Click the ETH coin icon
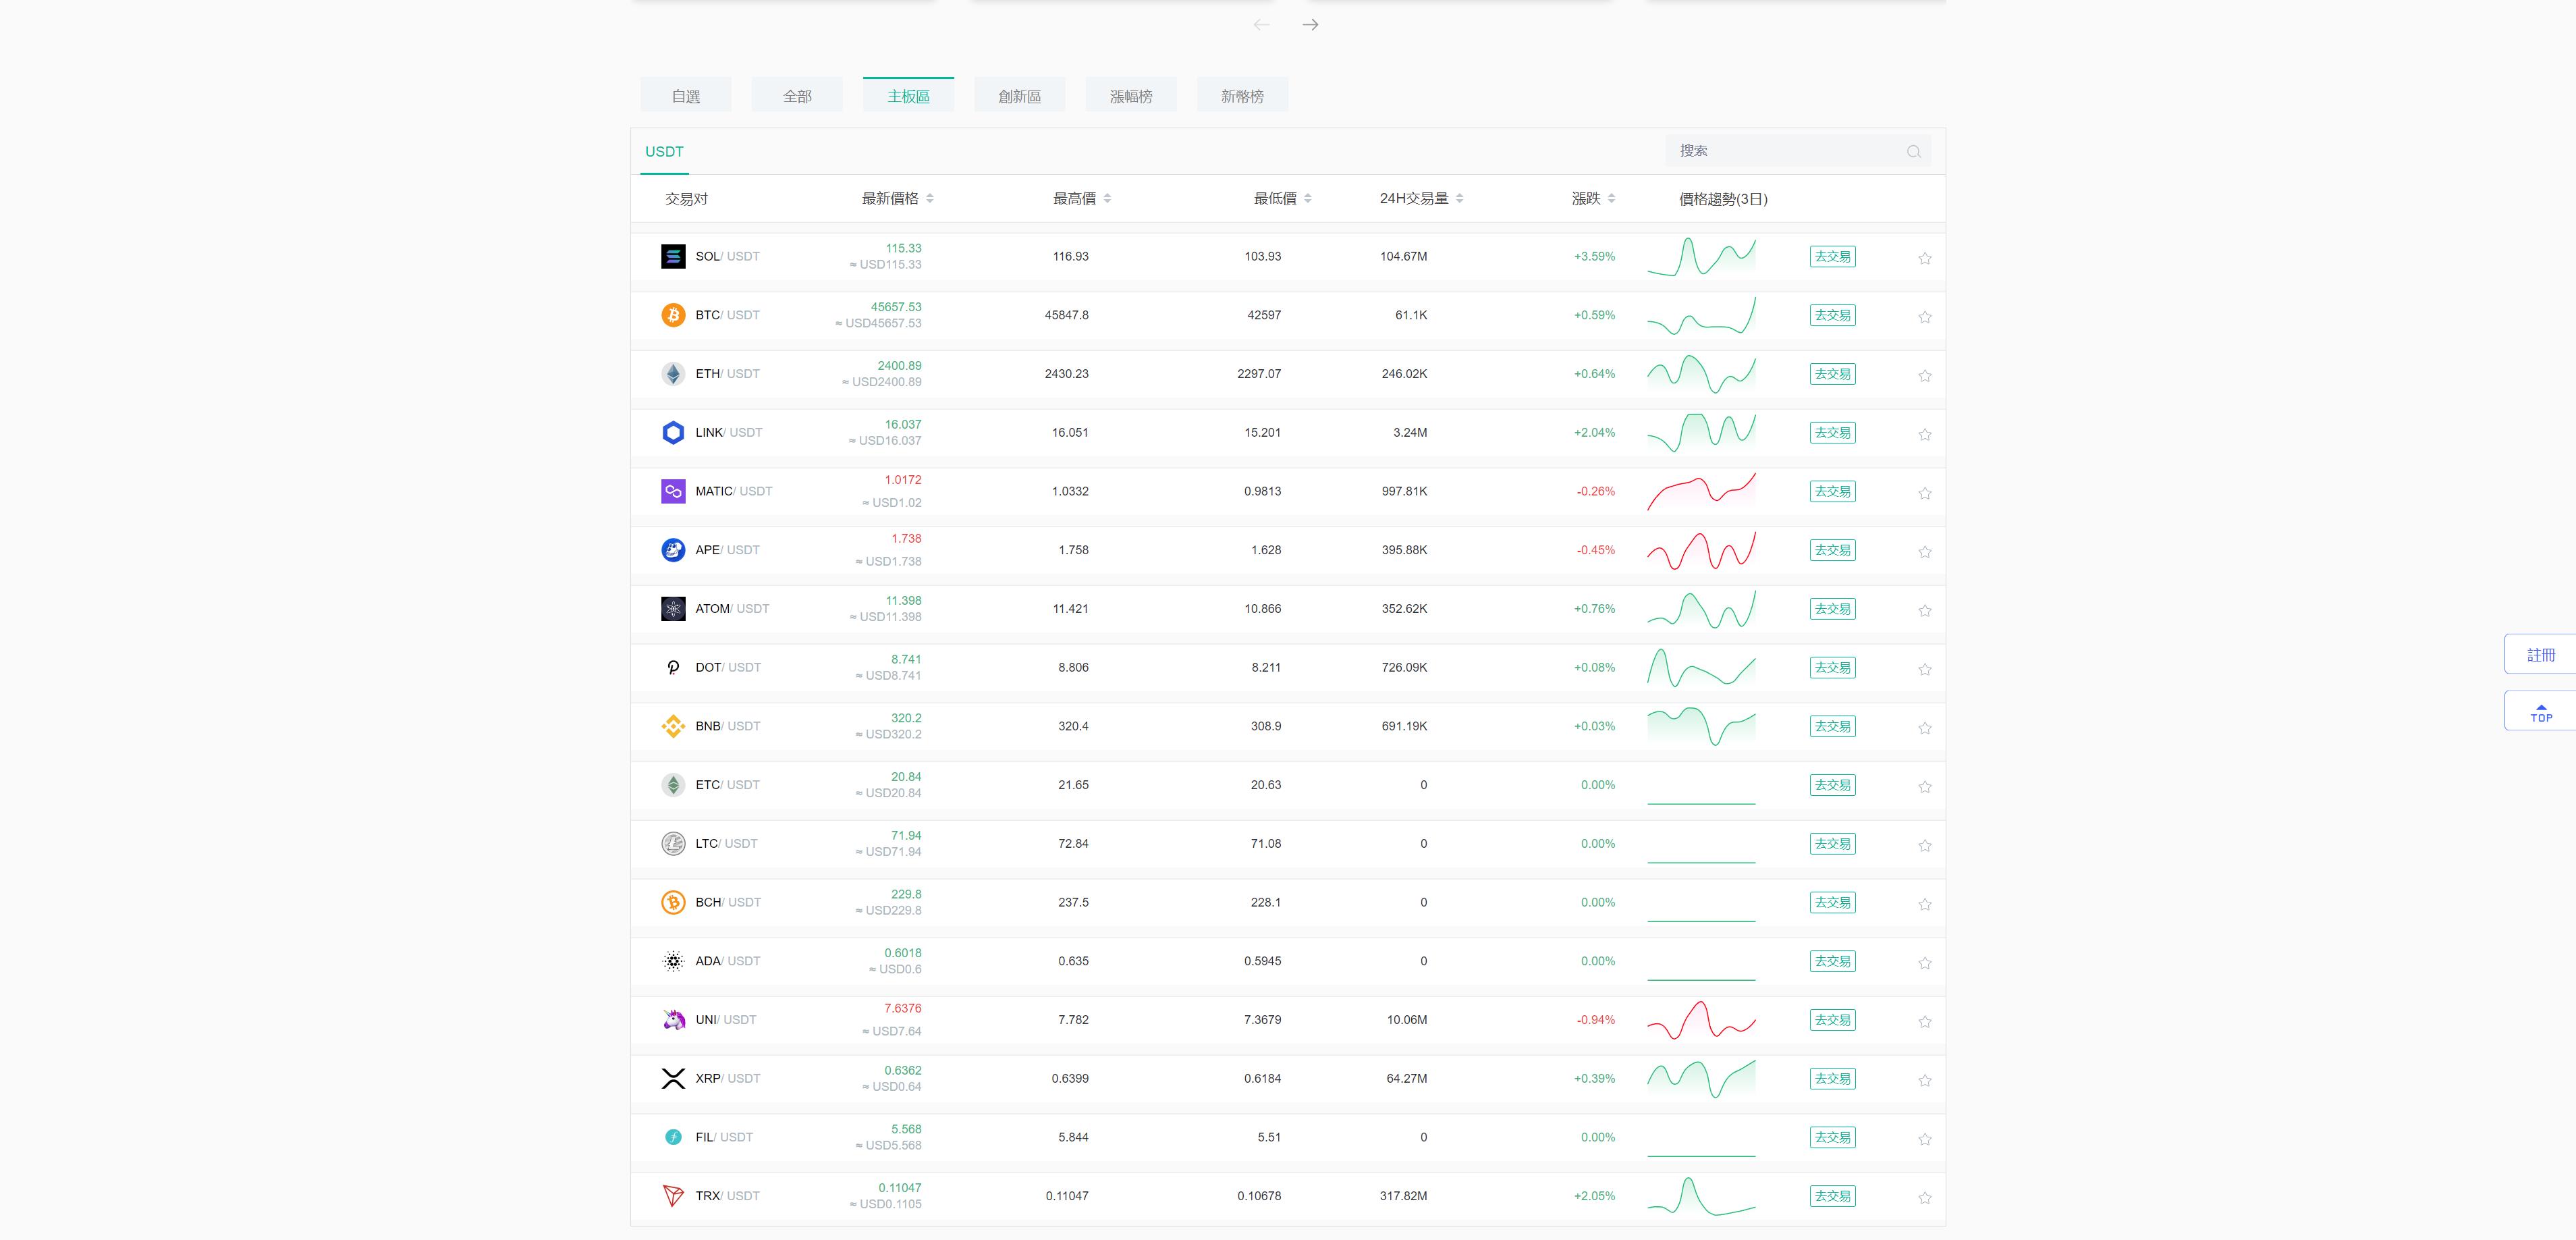 click(x=673, y=374)
